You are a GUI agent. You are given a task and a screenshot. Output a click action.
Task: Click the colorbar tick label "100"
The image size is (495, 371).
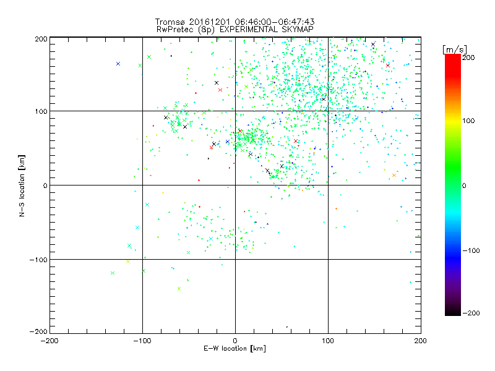click(468, 121)
